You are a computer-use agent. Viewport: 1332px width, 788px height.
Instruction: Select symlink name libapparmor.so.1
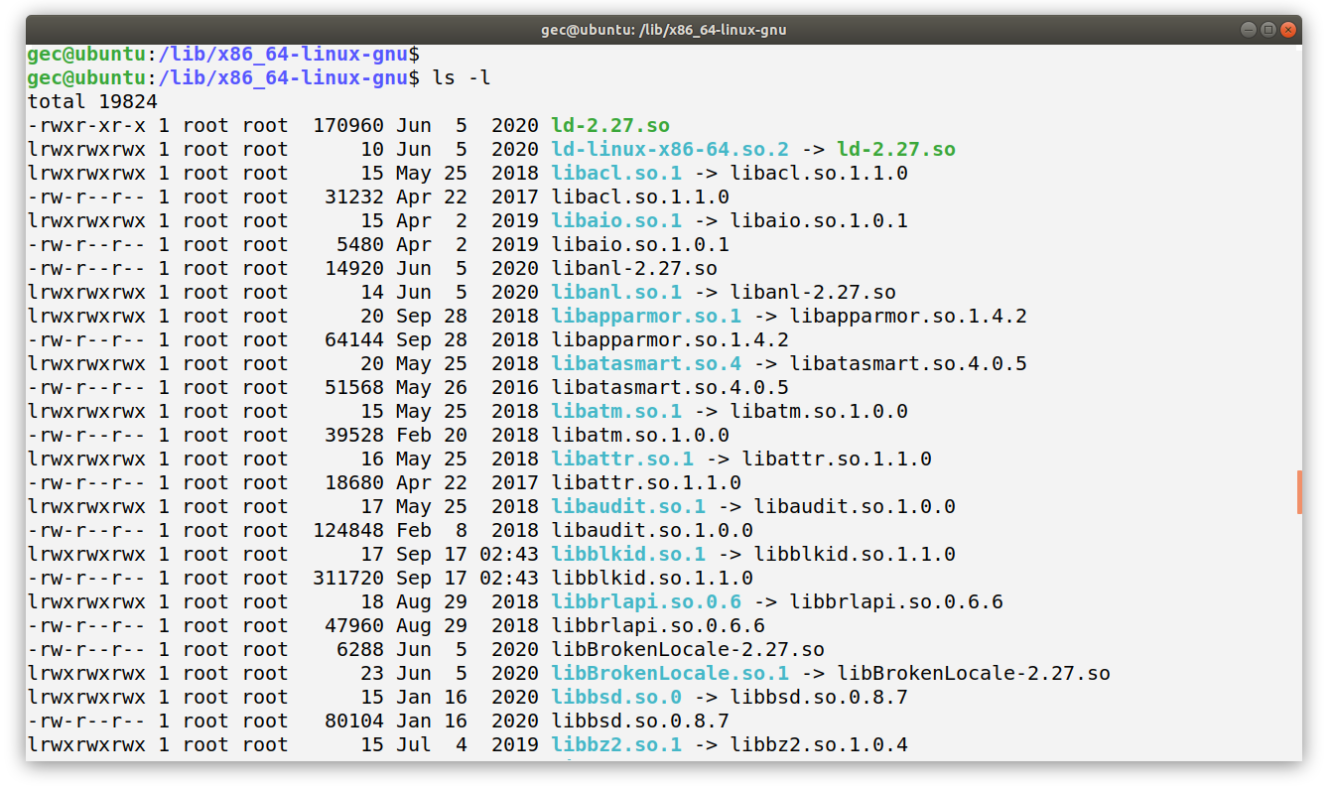coord(646,316)
